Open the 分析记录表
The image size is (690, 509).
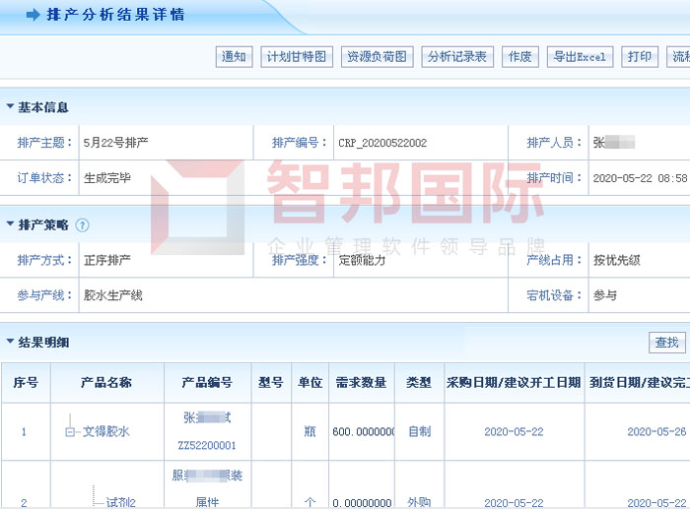pos(457,57)
